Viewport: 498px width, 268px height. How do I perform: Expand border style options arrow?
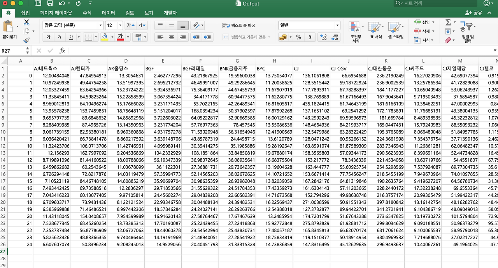(x=96, y=37)
